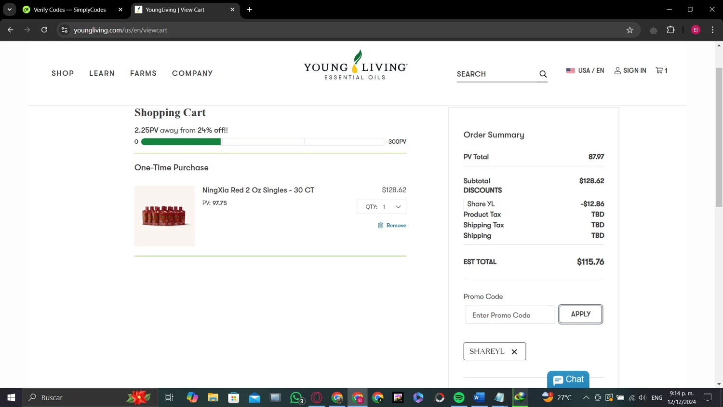Image resolution: width=723 pixels, height=407 pixels.
Task: Click the Sign In user icon
Action: [x=617, y=70]
